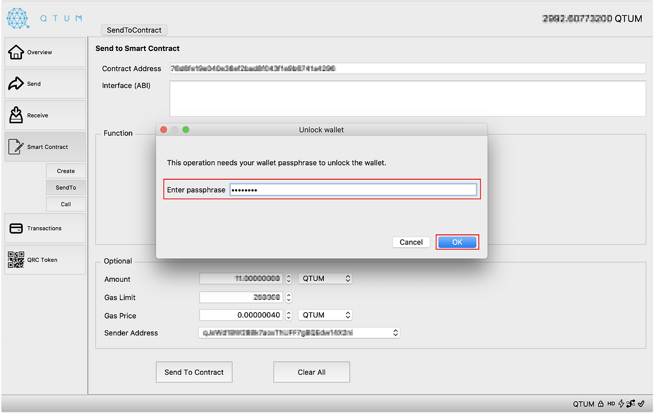Viewport: 654px width, 413px height.
Task: Open the Gas Price unit QTUM dropdown
Action: tap(325, 315)
